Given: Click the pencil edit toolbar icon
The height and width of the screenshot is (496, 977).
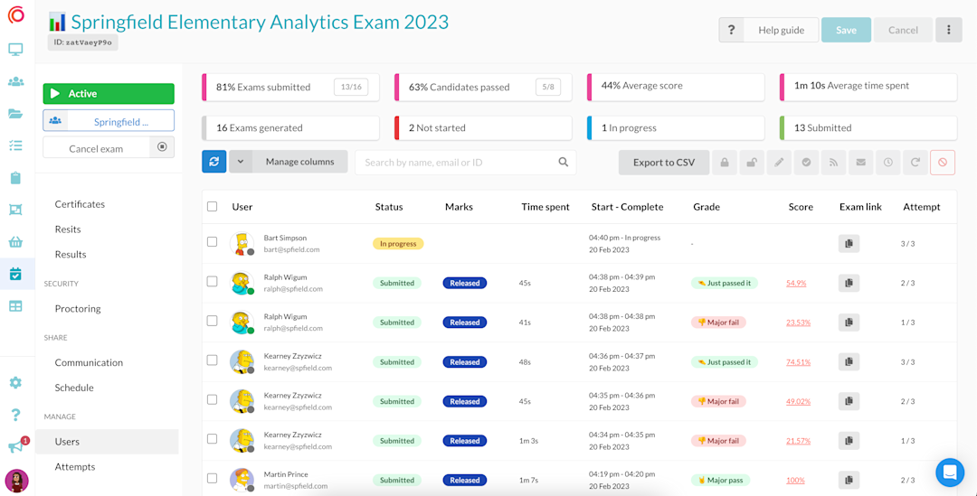Looking at the screenshot, I should pos(779,163).
